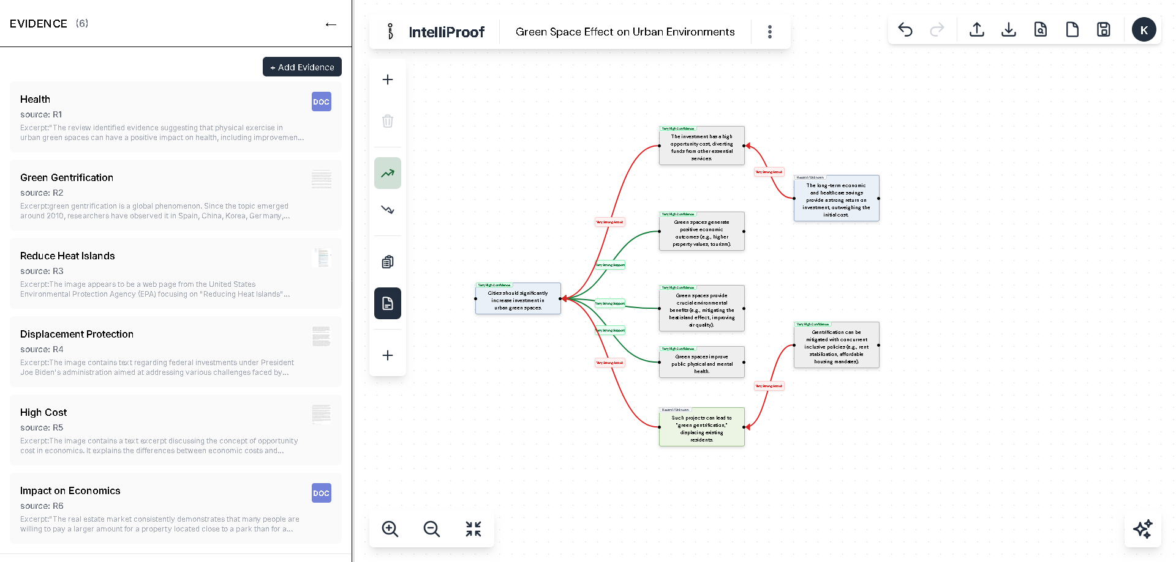1176x562 pixels.
Task: Select the downward attacking edge tool
Action: tap(388, 210)
